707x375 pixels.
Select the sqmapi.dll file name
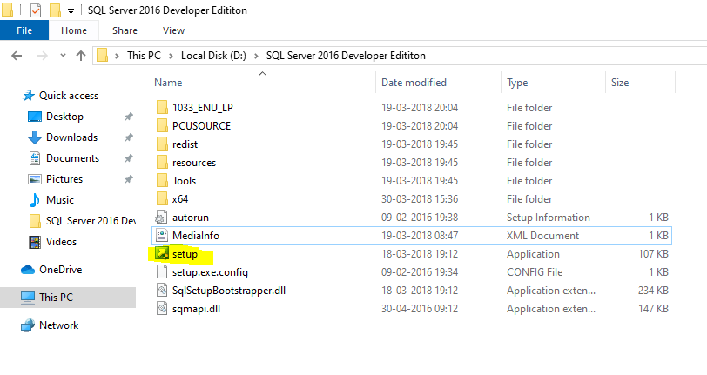point(196,309)
